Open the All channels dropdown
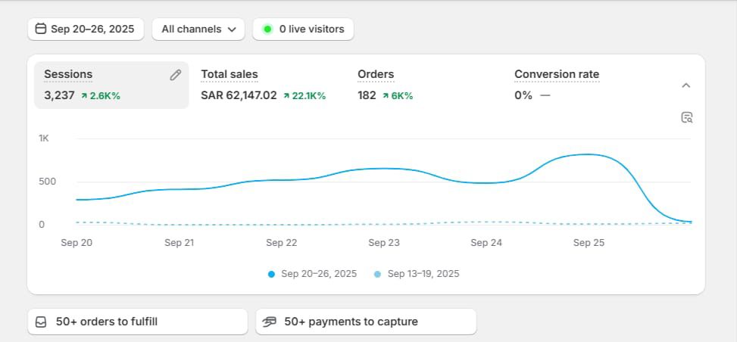 [198, 30]
